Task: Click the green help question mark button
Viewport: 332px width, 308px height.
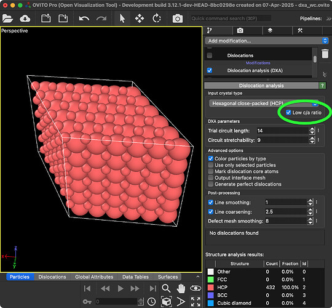Action: pos(322,86)
